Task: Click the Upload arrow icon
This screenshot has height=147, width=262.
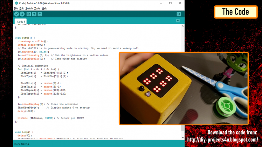Action: pos(22,14)
